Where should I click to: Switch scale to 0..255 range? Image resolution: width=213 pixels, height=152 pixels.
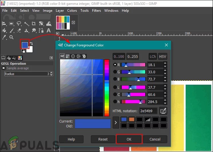coord(133,56)
